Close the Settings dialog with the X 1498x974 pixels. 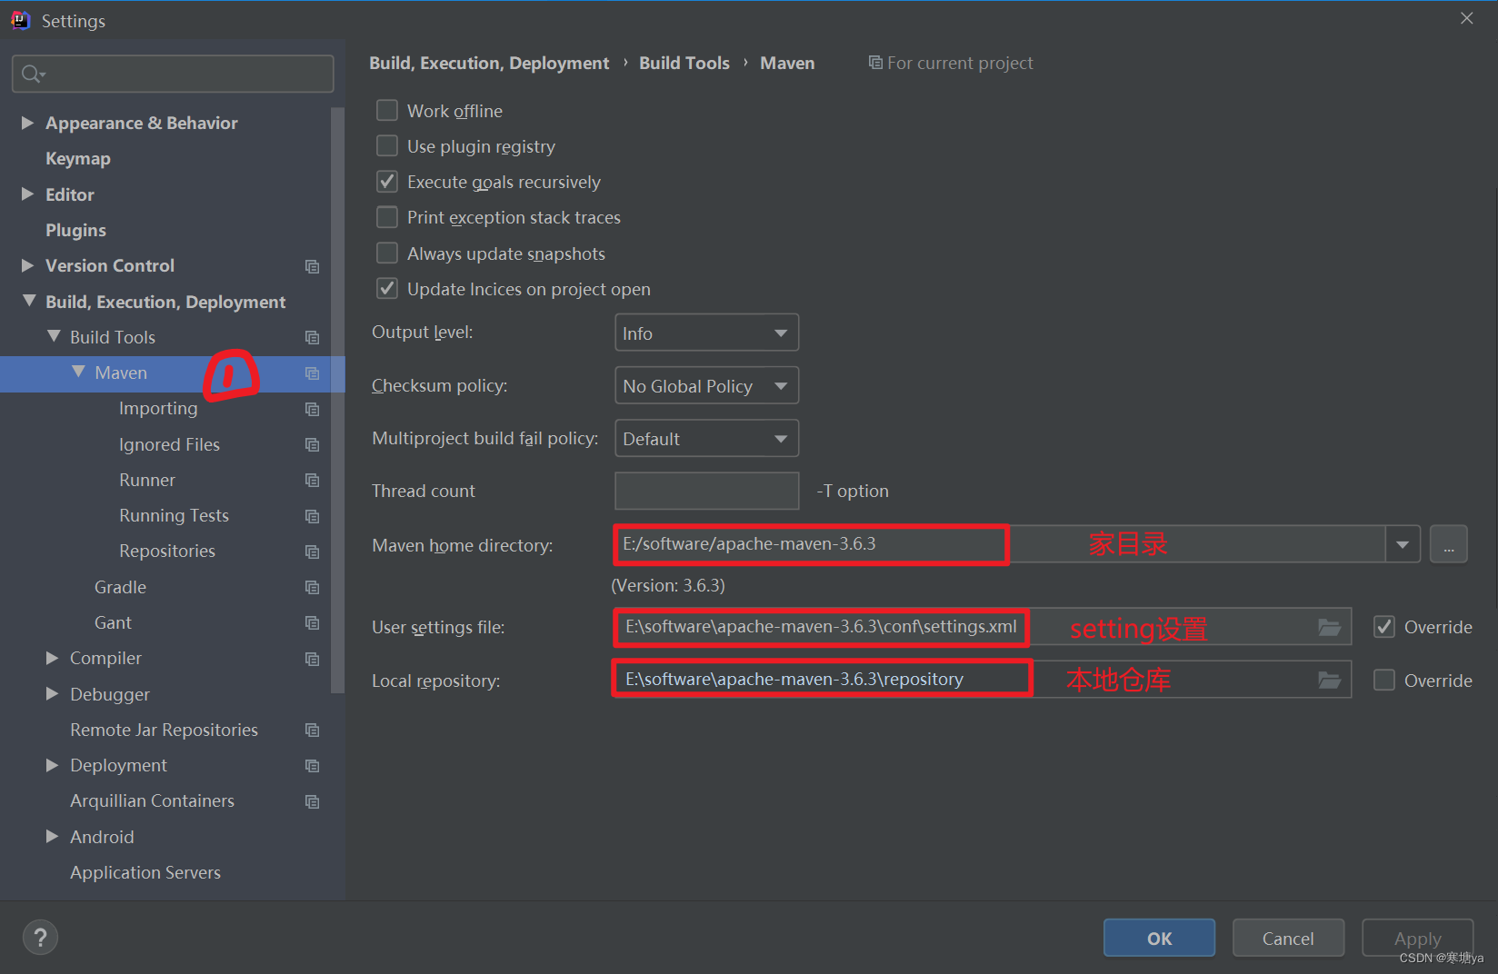[x=1466, y=18]
